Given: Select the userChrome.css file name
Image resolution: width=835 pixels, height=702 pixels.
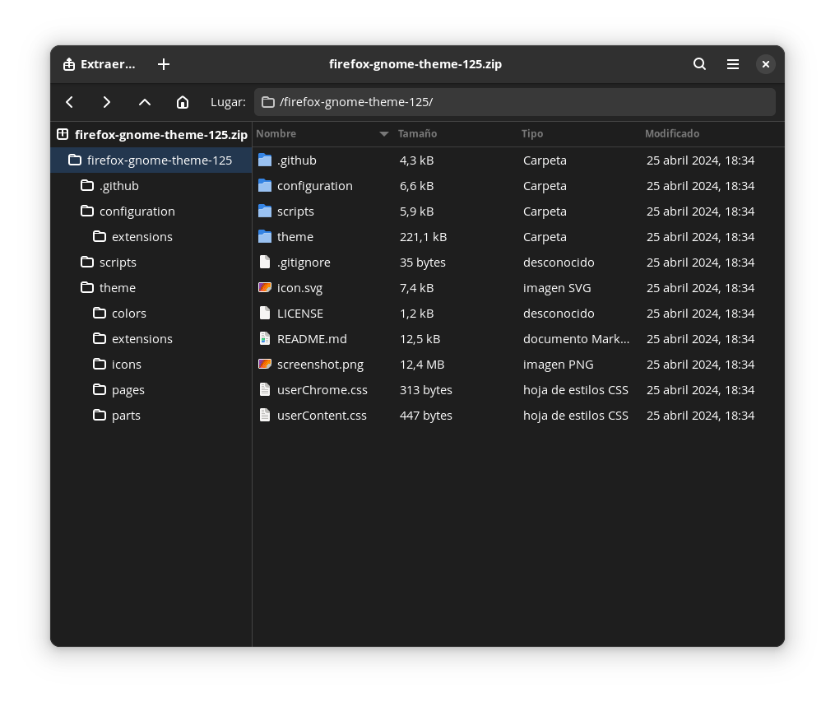Looking at the screenshot, I should (x=322, y=390).
